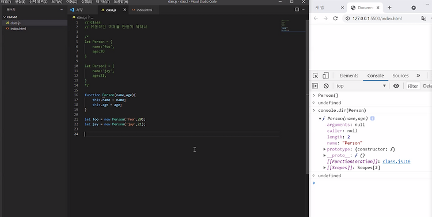Expand the __proto__ property
The width and height of the screenshot is (432, 217).
(x=324, y=155)
